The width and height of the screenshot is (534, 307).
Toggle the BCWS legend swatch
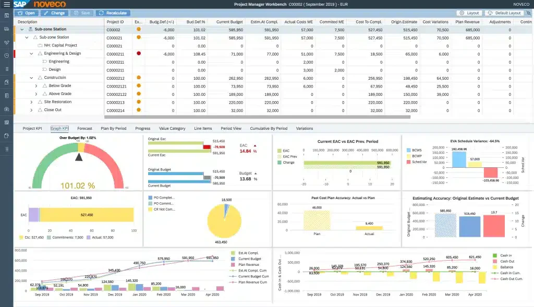pos(408,150)
